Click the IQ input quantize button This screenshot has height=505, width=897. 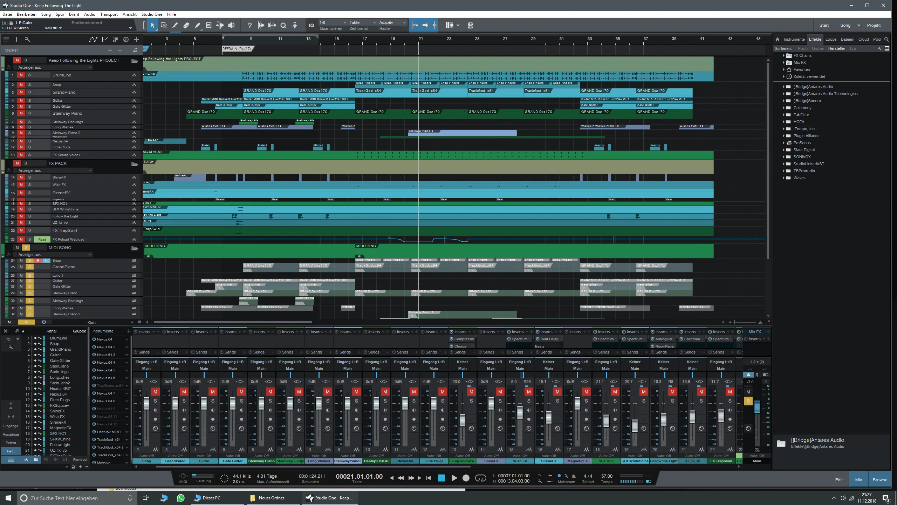point(311,25)
